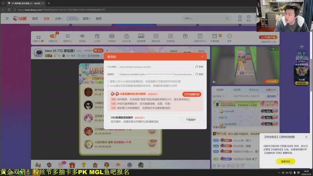
Task: Click 查看特效 yellow button
Action: click(x=286, y=162)
